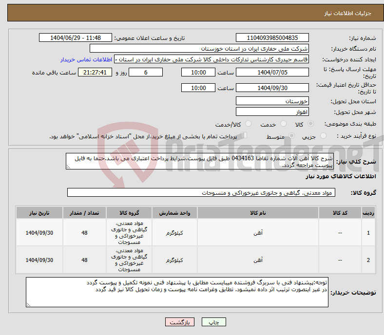Click the remaining time field 21:27:41
Viewport: 384px width, 335px height.
[x=95, y=73]
